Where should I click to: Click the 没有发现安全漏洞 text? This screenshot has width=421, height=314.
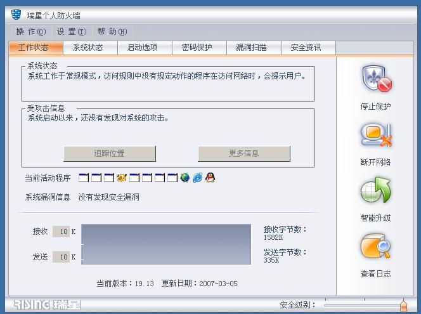pos(109,197)
